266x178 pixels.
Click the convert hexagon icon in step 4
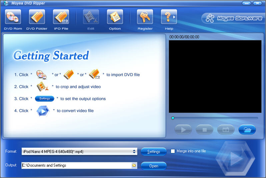(x=43, y=111)
